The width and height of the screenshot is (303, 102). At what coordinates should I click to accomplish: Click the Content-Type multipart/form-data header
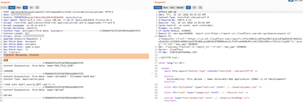coord(72,31)
